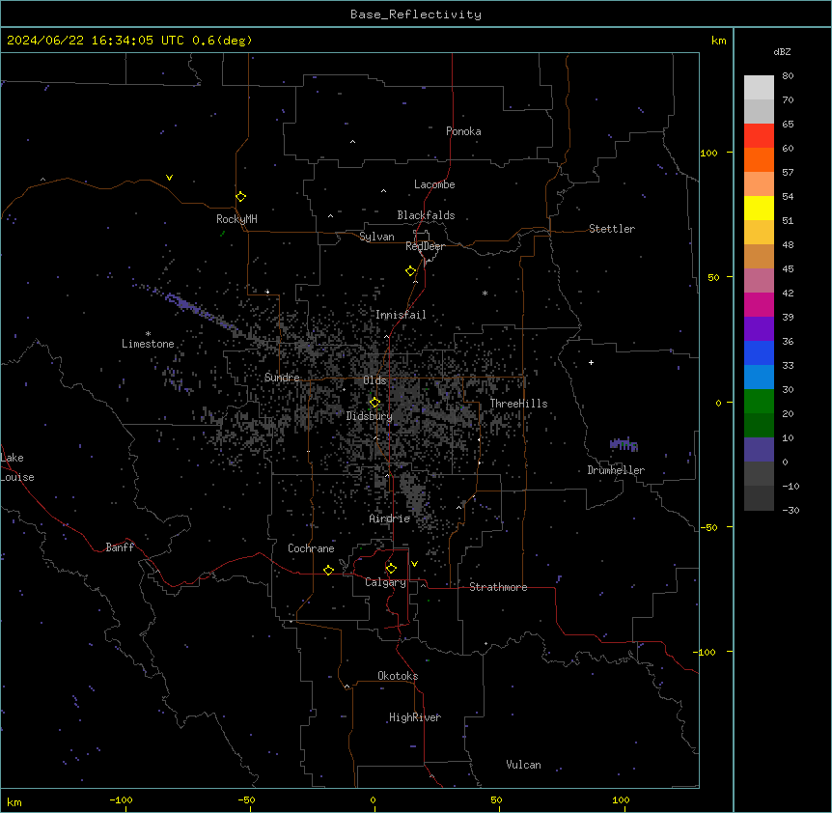Select the blue 33-36 dBZ legend swatch
Viewport: 832px width, 813px height.
click(x=759, y=352)
